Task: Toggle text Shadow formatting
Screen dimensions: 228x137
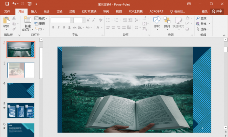Action: pos(69,27)
